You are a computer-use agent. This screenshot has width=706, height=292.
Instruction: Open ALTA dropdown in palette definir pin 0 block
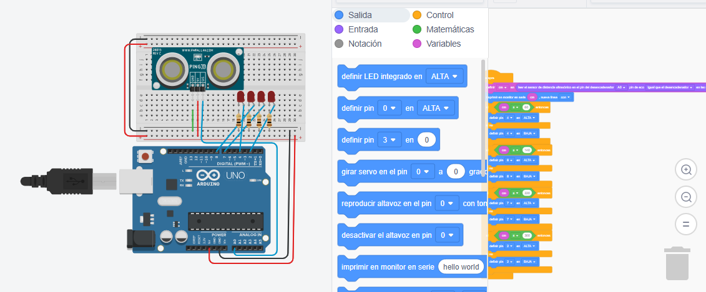point(436,108)
